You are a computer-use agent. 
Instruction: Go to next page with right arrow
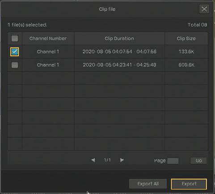[122, 160]
